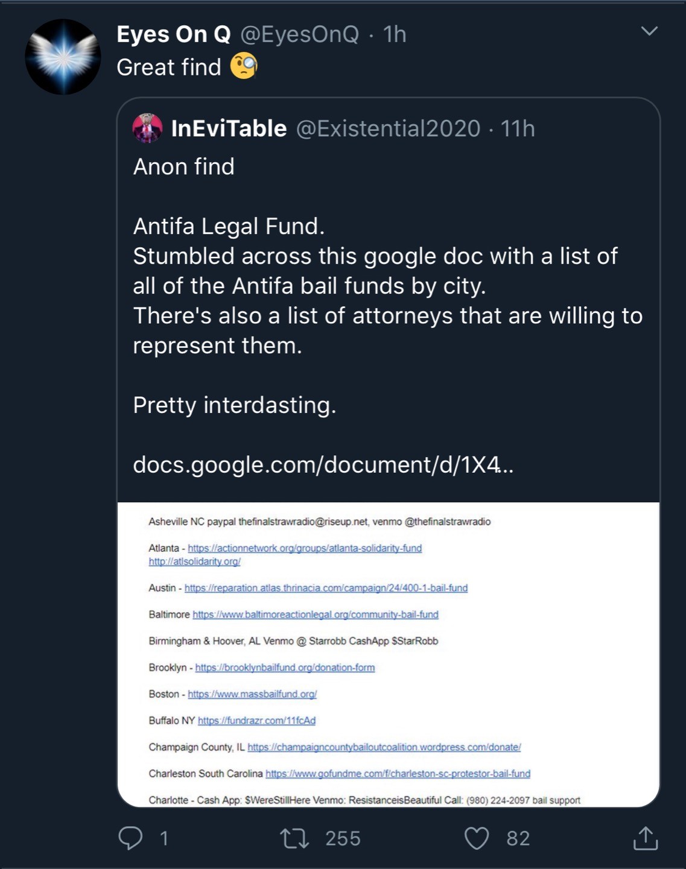This screenshot has height=869, width=686.
Task: Expand the tweet options chevron menu
Action: (x=649, y=31)
